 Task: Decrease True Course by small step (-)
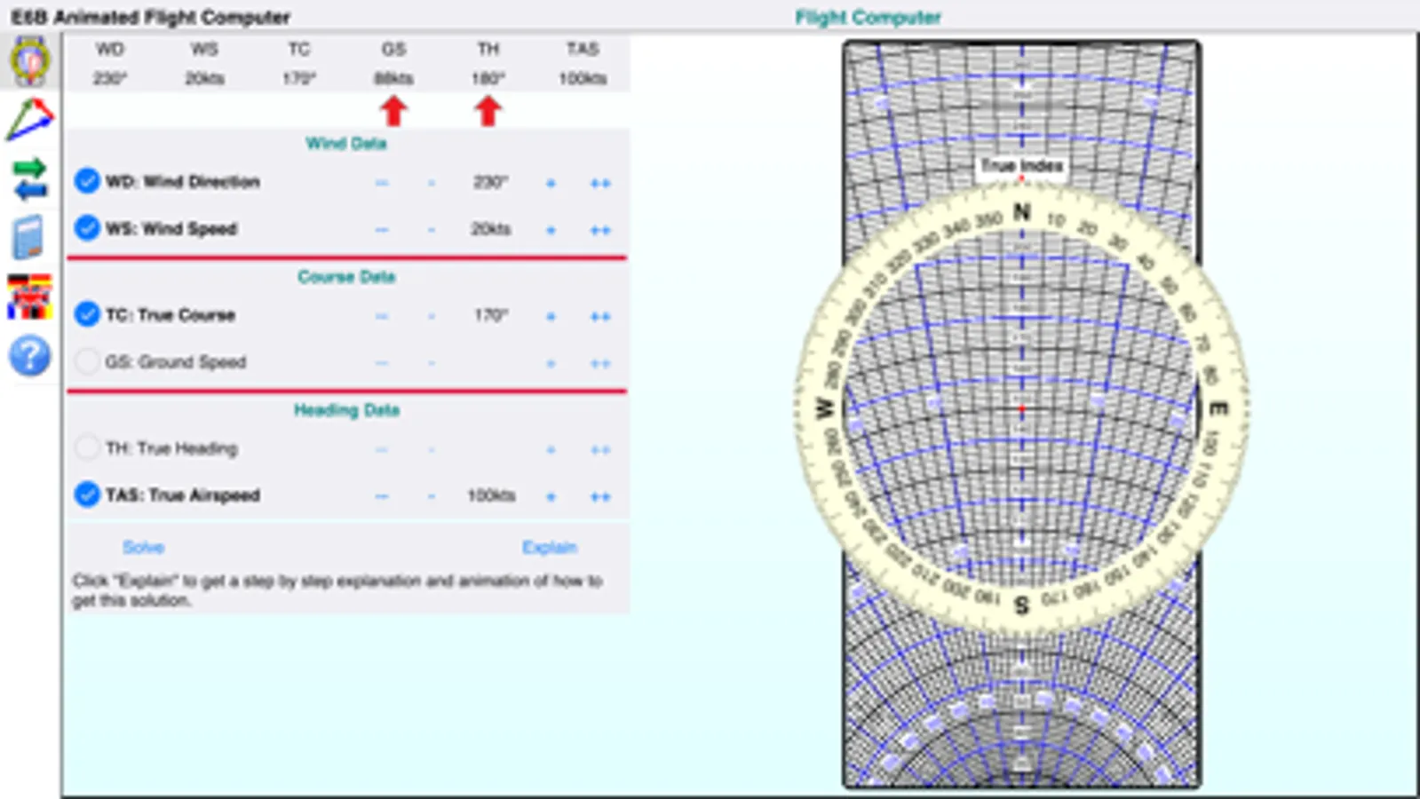tap(432, 316)
